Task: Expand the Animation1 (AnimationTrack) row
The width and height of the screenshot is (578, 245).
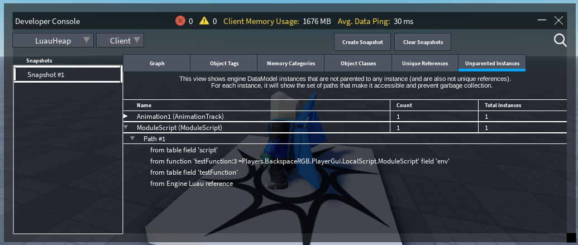Action: tap(126, 116)
